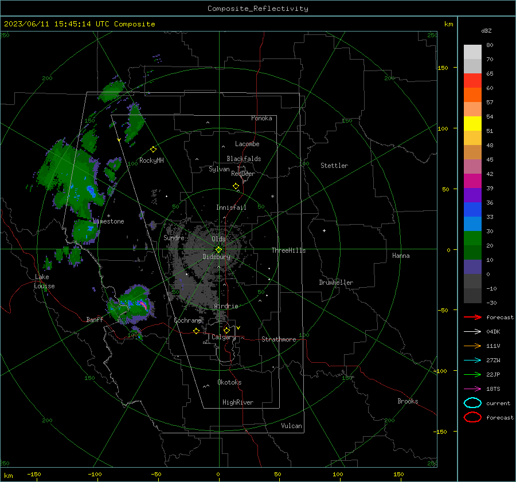Click the yellow 54 dBZ legend swatch
This screenshot has width=516, height=482.
pos(472,123)
